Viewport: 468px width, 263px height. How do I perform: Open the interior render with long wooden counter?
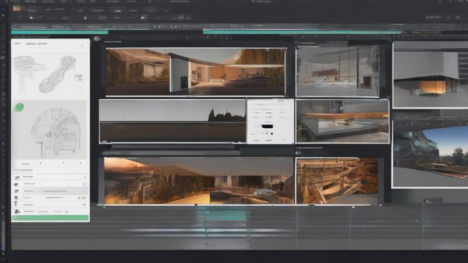tap(342, 121)
